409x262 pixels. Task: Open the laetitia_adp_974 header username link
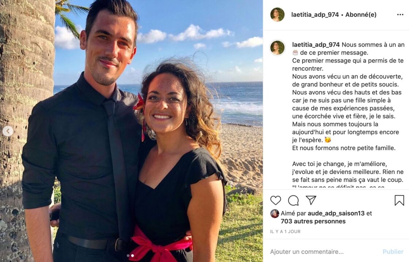click(315, 15)
